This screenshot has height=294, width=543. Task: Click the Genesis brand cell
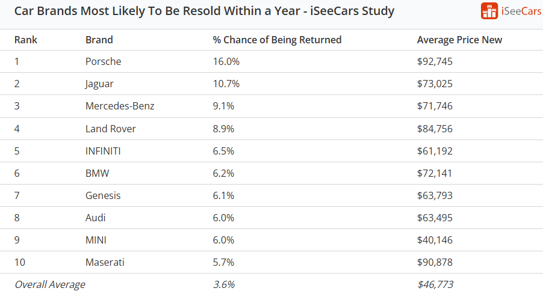(103, 195)
